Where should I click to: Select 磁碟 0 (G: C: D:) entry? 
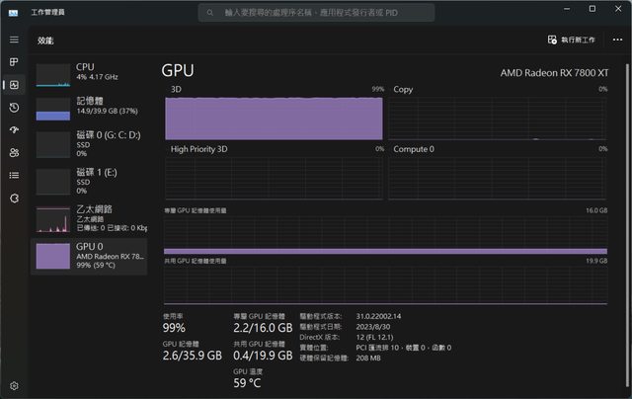(90, 144)
